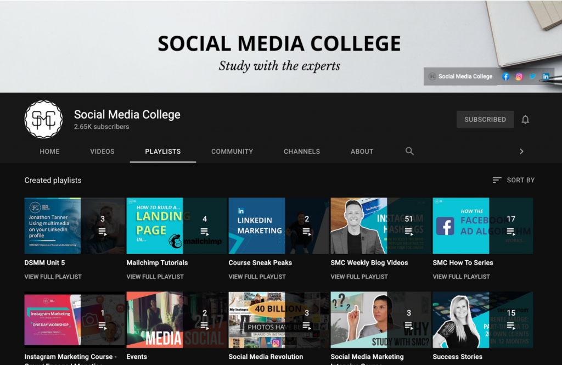Open the Sort By dropdown
Screen dimensions: 562x365
click(x=513, y=180)
